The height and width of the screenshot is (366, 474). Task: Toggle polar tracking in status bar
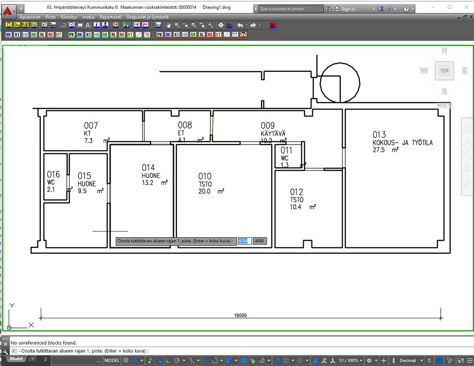(177, 360)
